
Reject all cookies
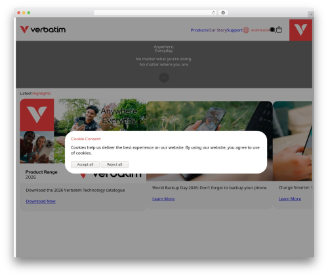(115, 164)
